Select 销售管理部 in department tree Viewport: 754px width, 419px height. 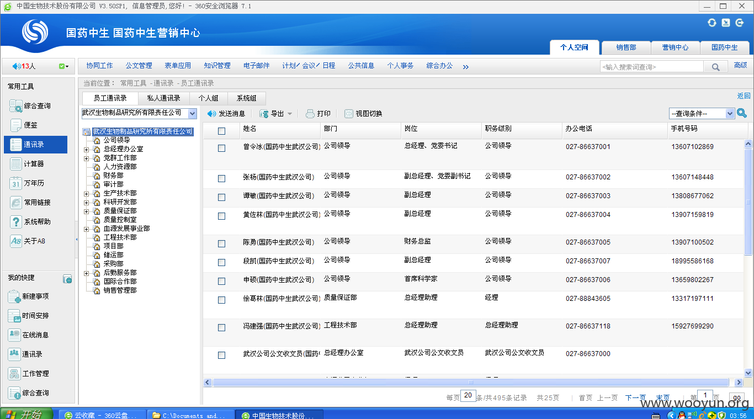120,290
